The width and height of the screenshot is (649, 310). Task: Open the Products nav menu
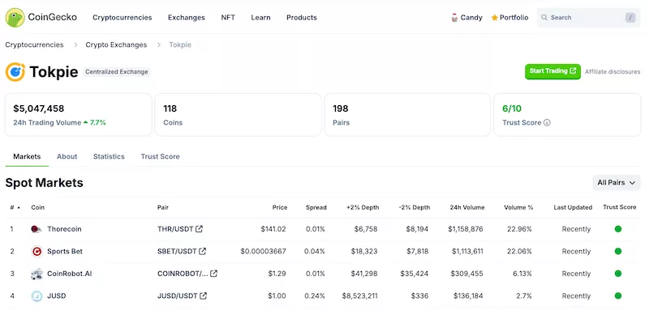click(302, 18)
